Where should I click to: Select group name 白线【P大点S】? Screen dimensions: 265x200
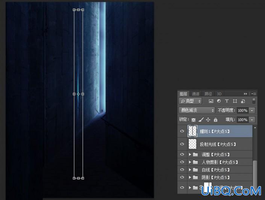215,170
